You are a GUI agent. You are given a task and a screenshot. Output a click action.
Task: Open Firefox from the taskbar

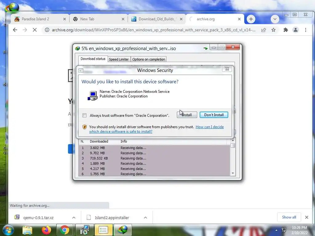(46, 230)
